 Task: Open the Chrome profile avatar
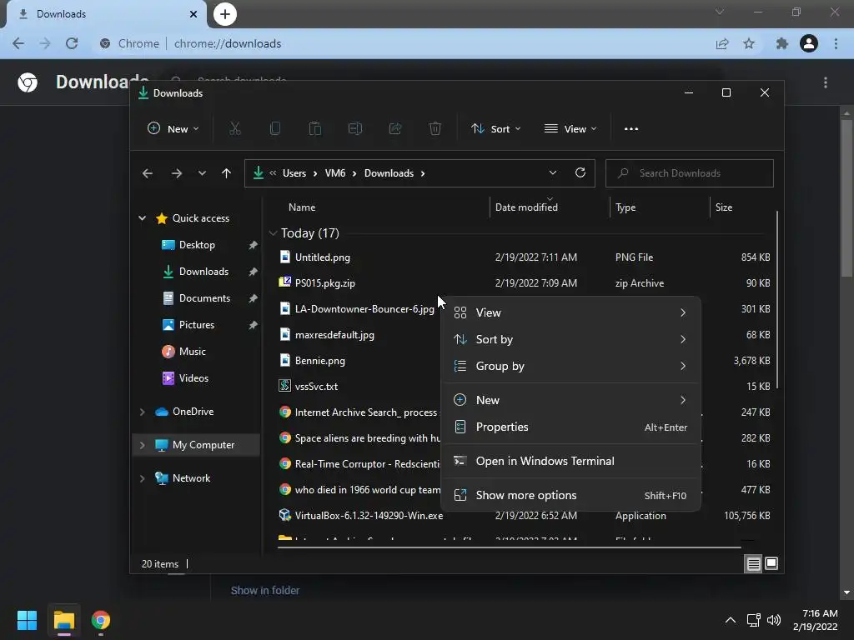809,43
